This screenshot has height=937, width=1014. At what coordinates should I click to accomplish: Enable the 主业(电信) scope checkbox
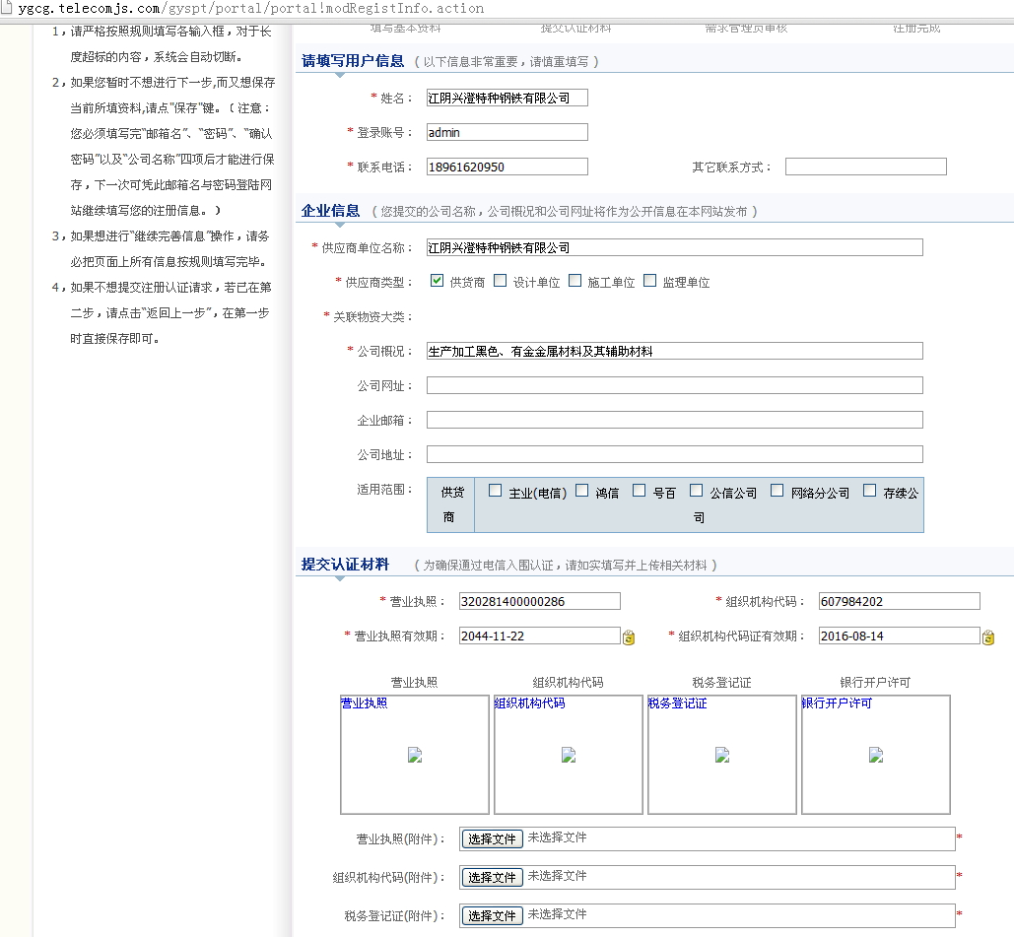496,490
